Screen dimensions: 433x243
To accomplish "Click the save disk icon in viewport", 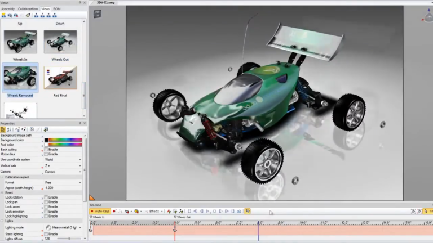I will (97, 14).
